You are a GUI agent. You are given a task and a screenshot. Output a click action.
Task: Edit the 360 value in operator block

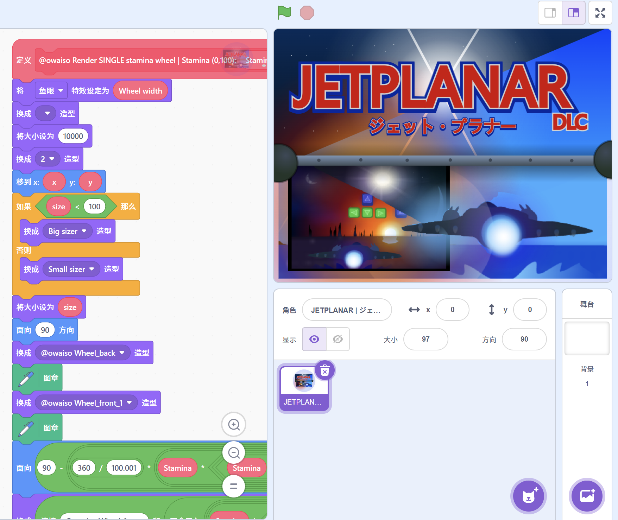(84, 468)
